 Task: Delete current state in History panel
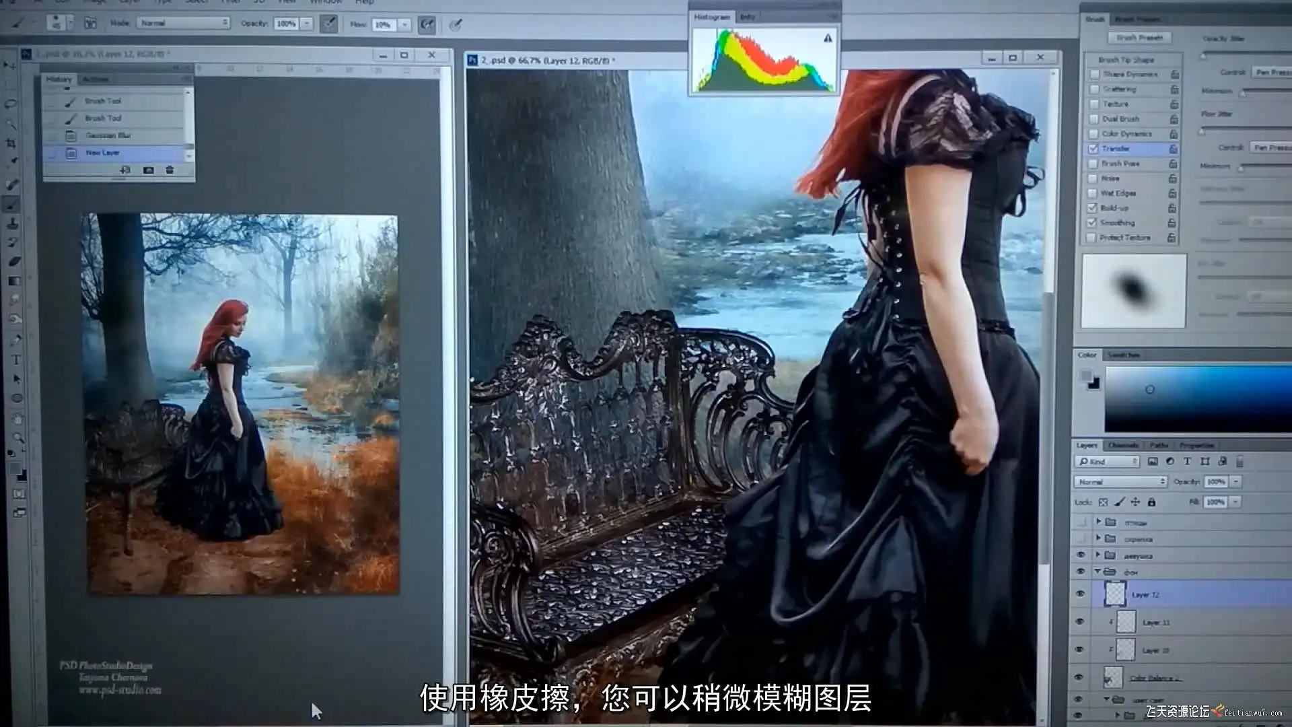170,170
